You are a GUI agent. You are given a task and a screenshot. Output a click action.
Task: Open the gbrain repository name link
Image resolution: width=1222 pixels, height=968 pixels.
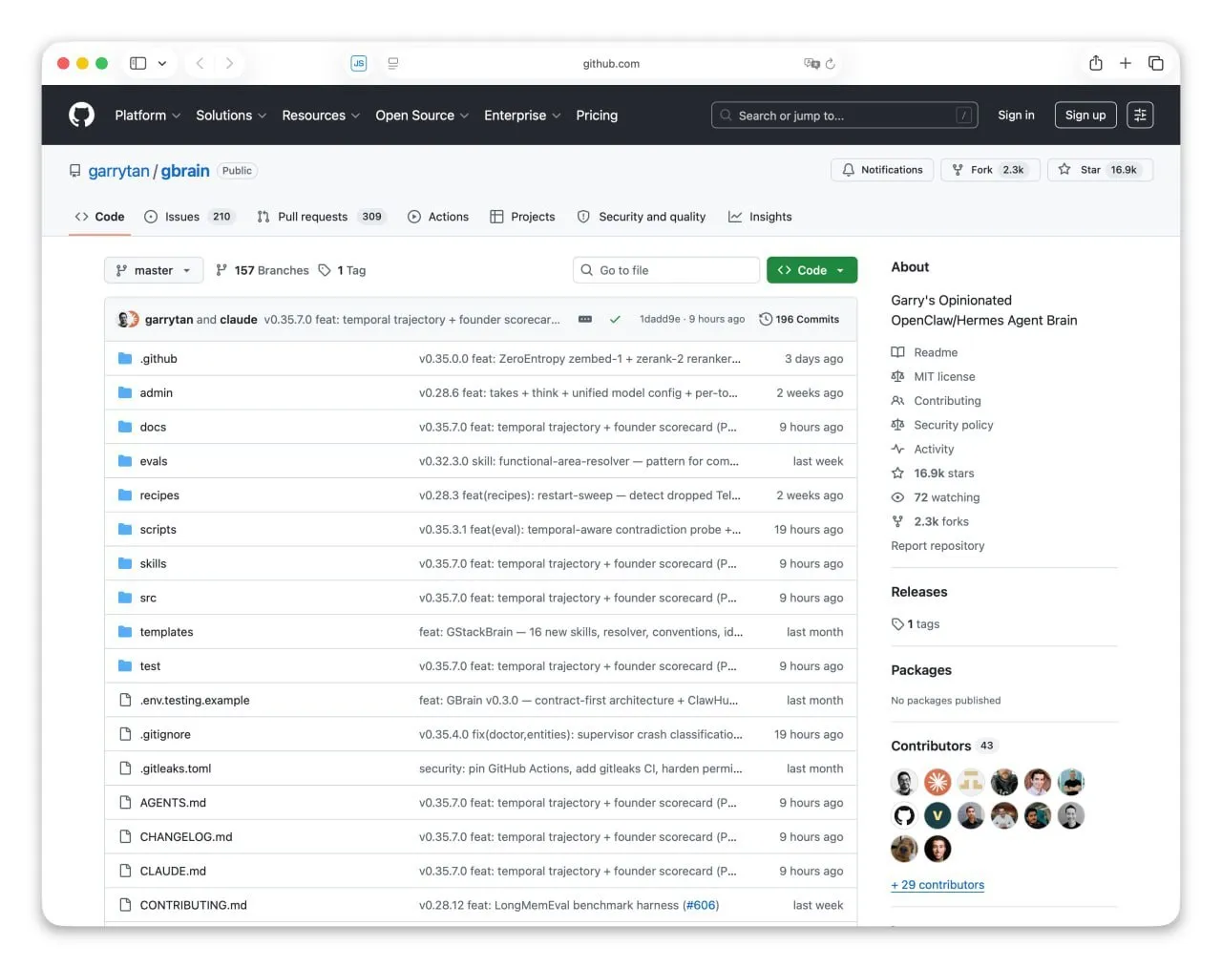coord(185,171)
